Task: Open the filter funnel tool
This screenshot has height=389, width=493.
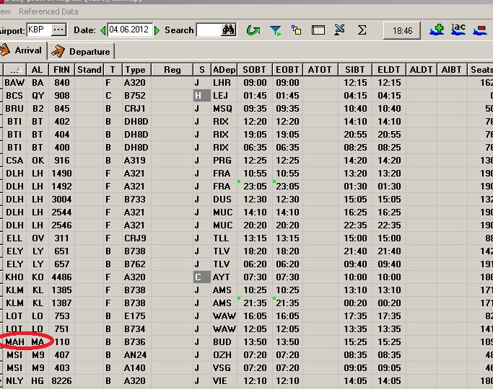Action: coord(275,30)
